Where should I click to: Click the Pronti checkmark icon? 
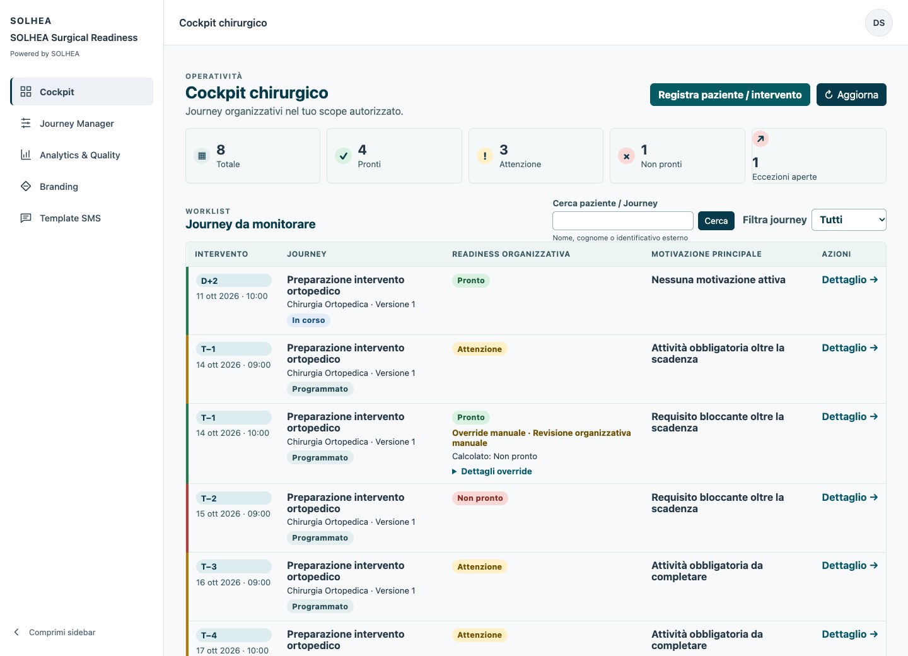tap(343, 156)
